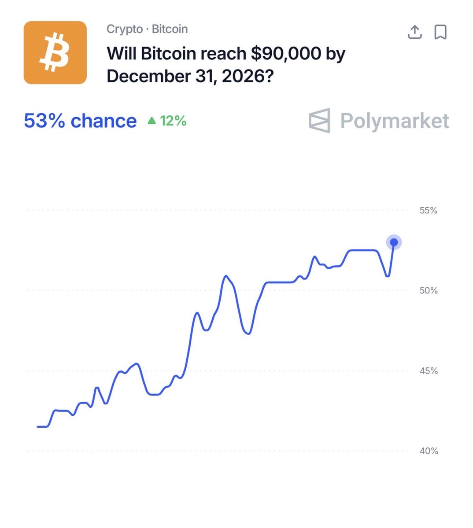Open the Bitcoin subcategory link
Screen dimensions: 473x528
click(x=170, y=29)
